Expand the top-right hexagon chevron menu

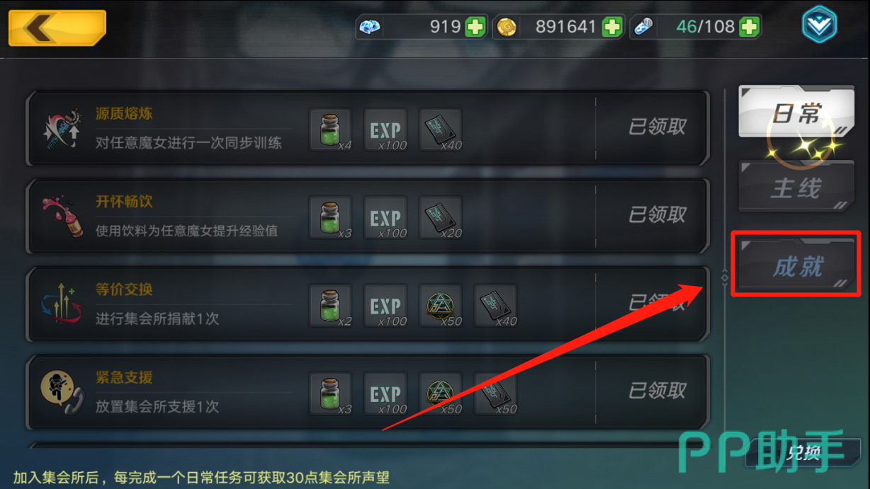[x=819, y=27]
